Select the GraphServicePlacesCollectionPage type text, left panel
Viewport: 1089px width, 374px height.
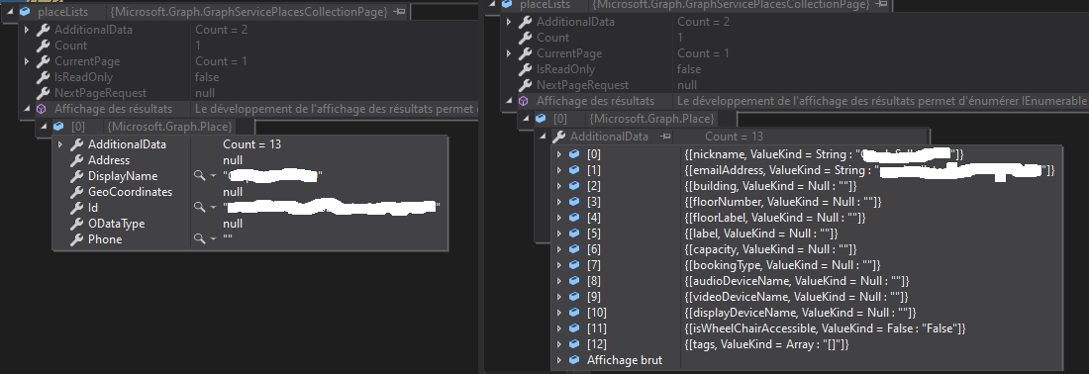point(249,12)
